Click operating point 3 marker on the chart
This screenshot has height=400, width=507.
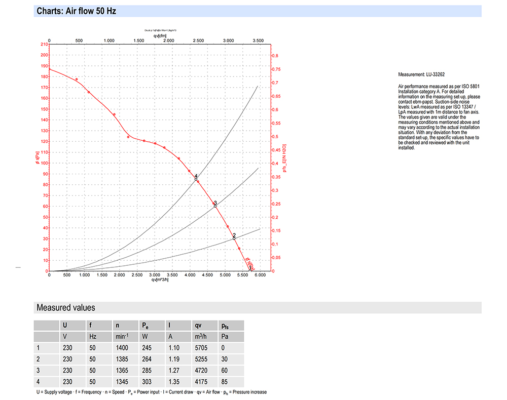[x=215, y=206]
